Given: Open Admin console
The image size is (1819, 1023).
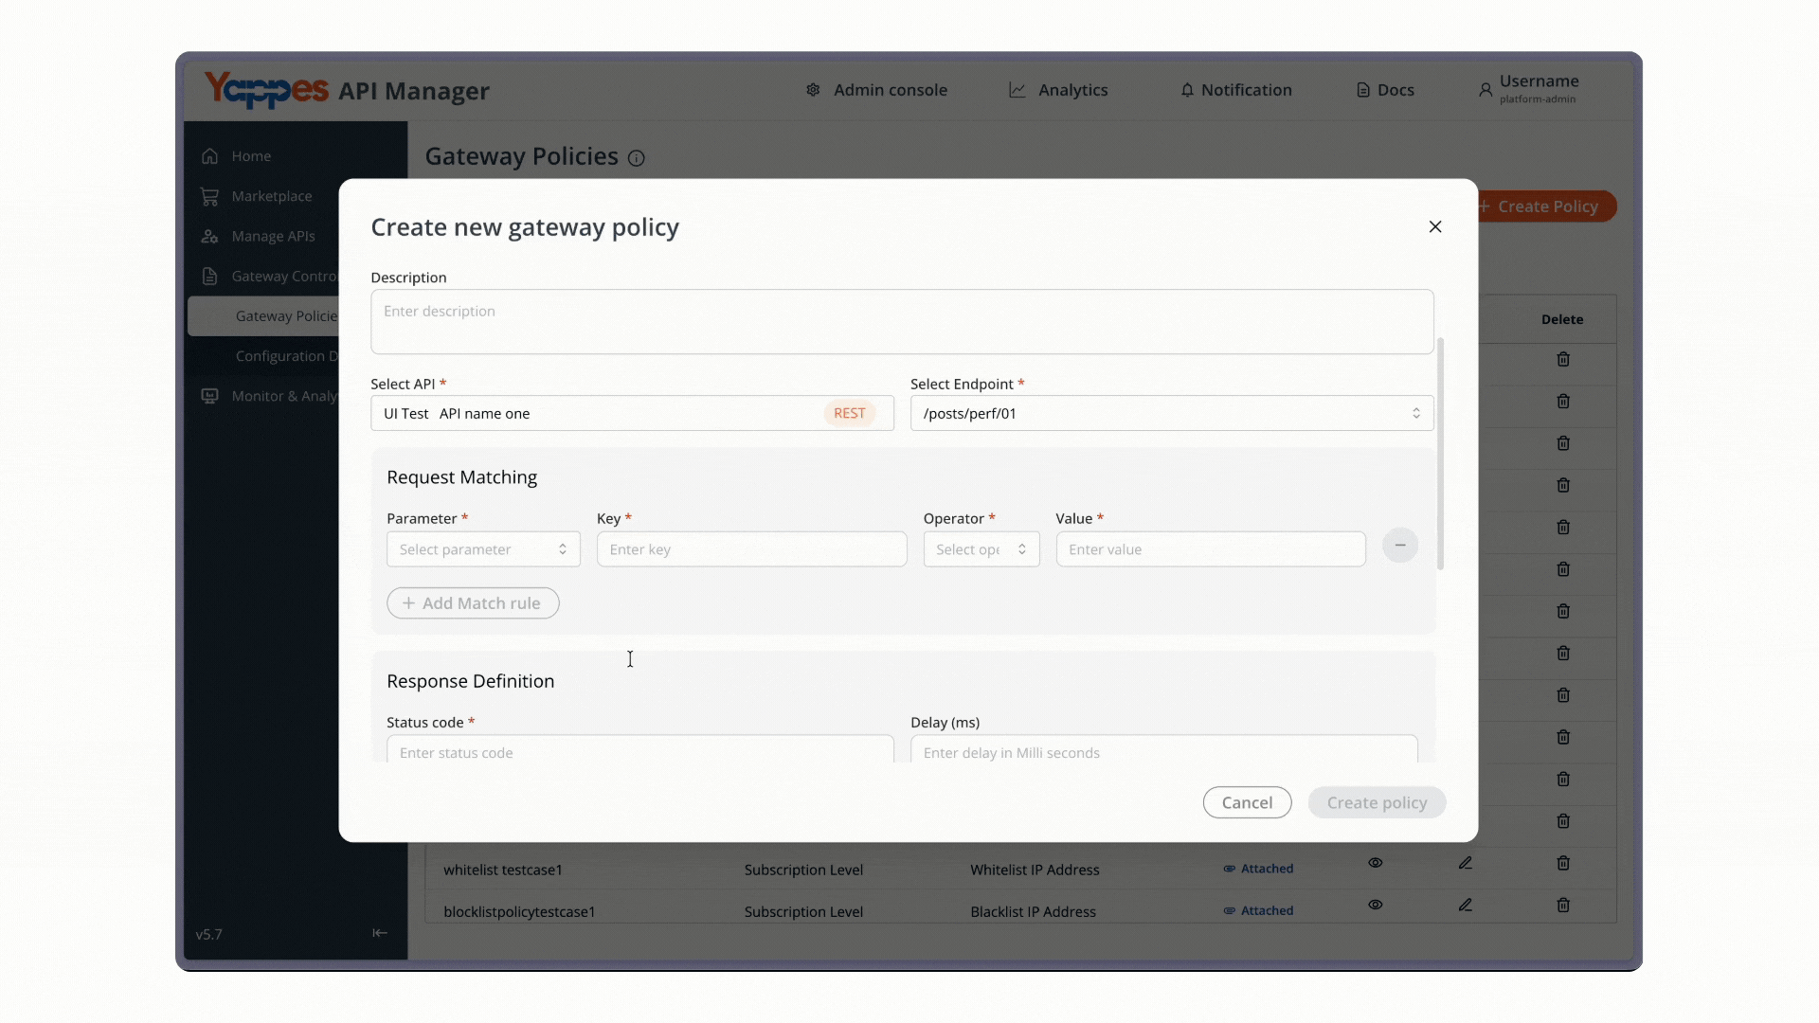Looking at the screenshot, I should 876,90.
